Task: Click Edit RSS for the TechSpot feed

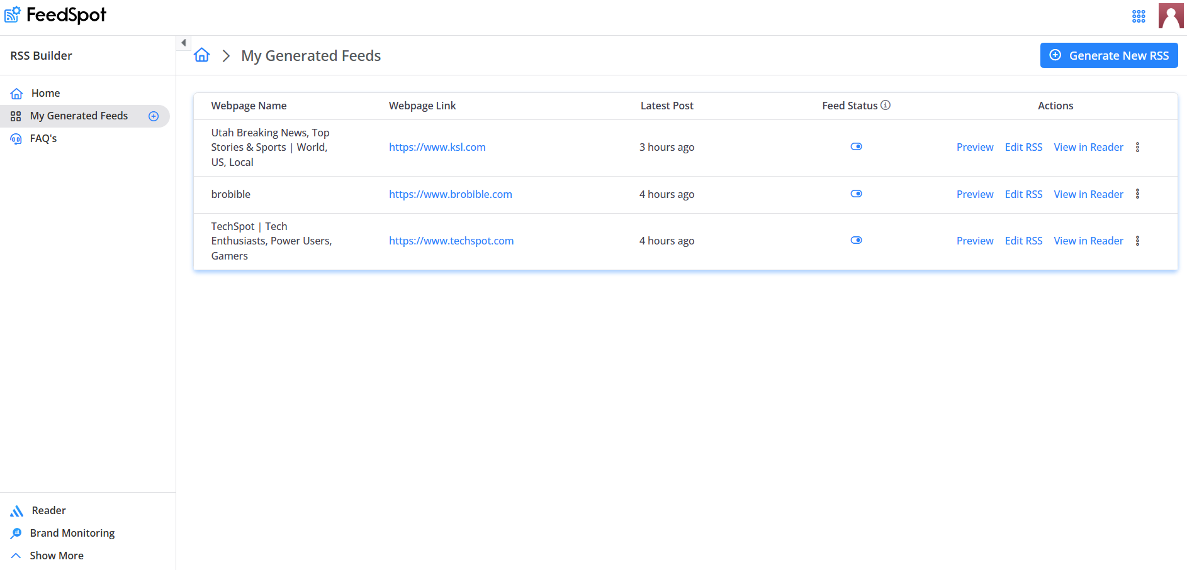Action: tap(1023, 241)
